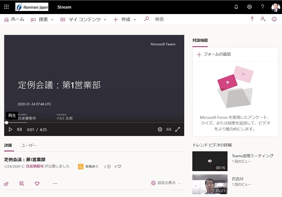Viewport: 282px width, 197px height.
Task: Open the more actions ellipsis
Action: click(x=55, y=183)
